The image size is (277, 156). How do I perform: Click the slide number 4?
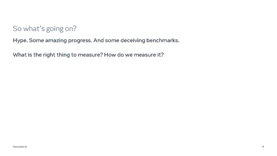pos(263,147)
